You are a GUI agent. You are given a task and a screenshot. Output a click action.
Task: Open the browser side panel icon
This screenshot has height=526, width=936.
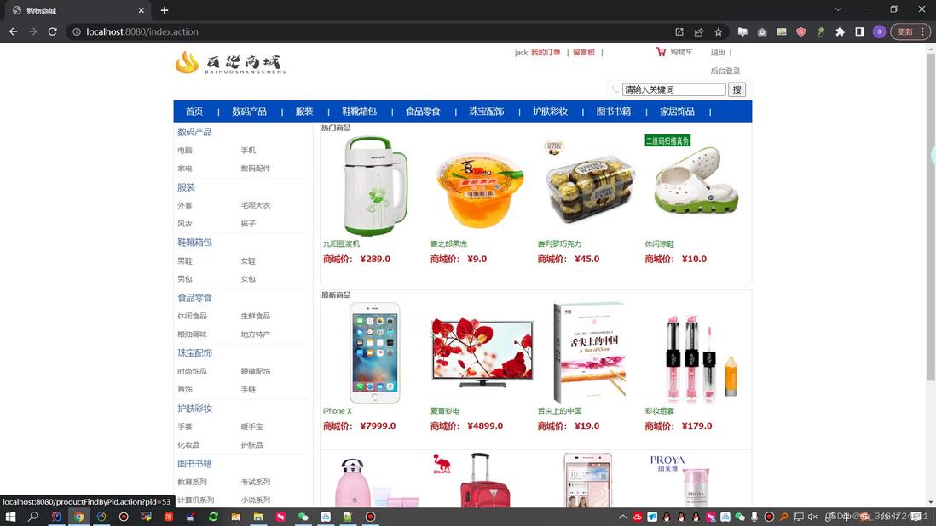[x=859, y=31]
